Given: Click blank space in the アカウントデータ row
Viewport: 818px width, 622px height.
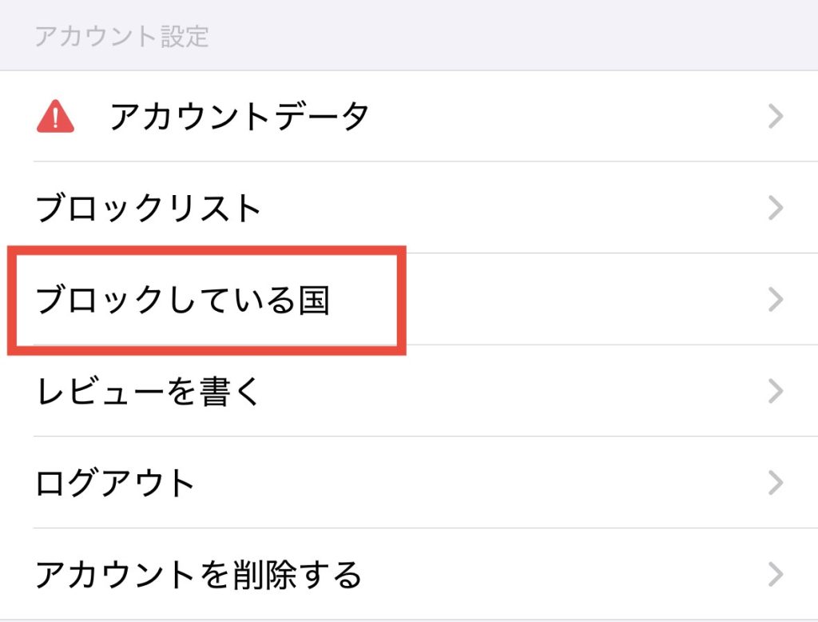Looking at the screenshot, I should [559, 118].
